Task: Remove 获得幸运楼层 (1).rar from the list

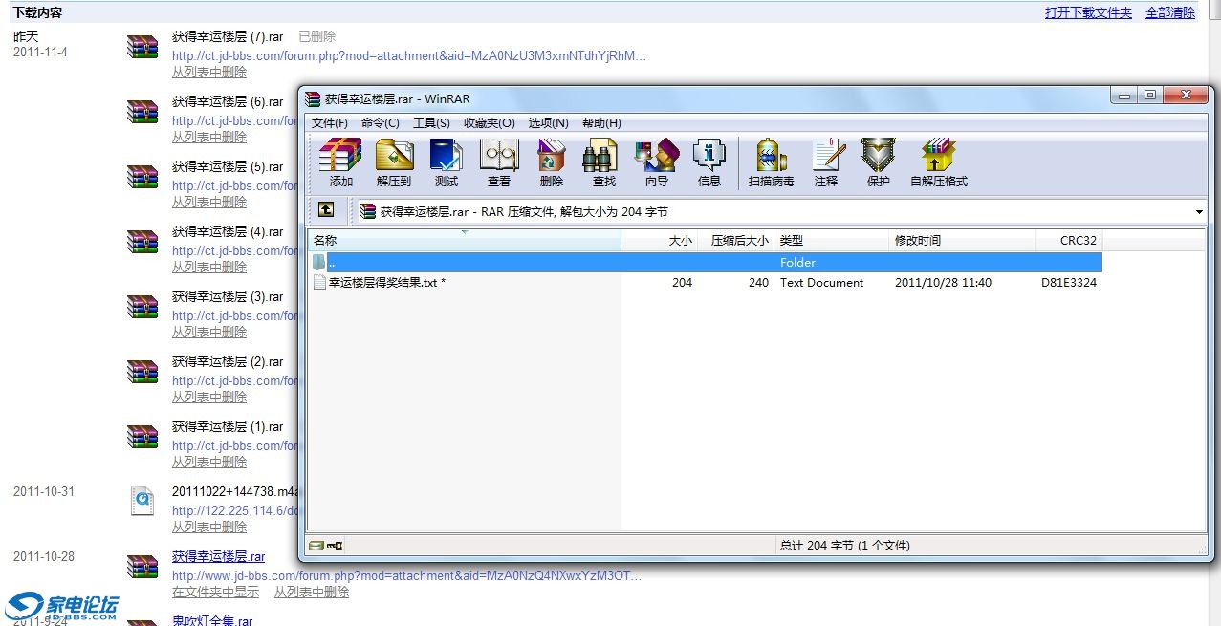Action: [209, 462]
